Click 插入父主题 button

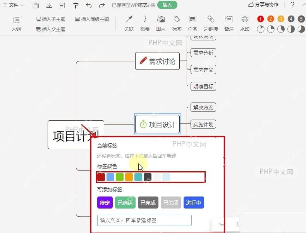click(x=50, y=30)
